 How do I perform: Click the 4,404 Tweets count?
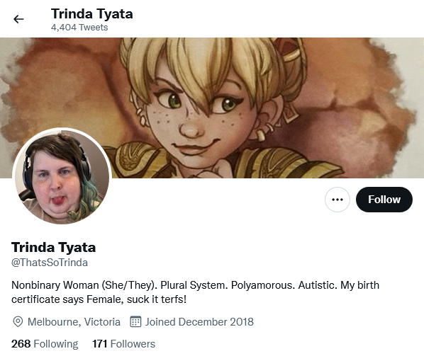click(x=79, y=28)
